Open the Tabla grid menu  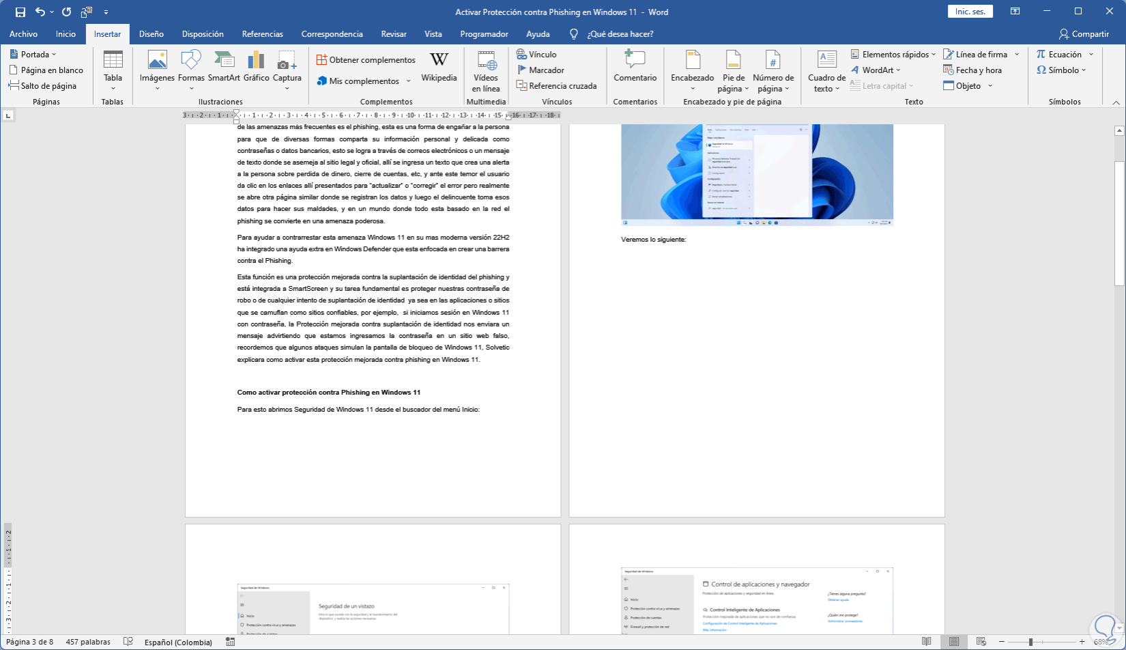pos(113,71)
